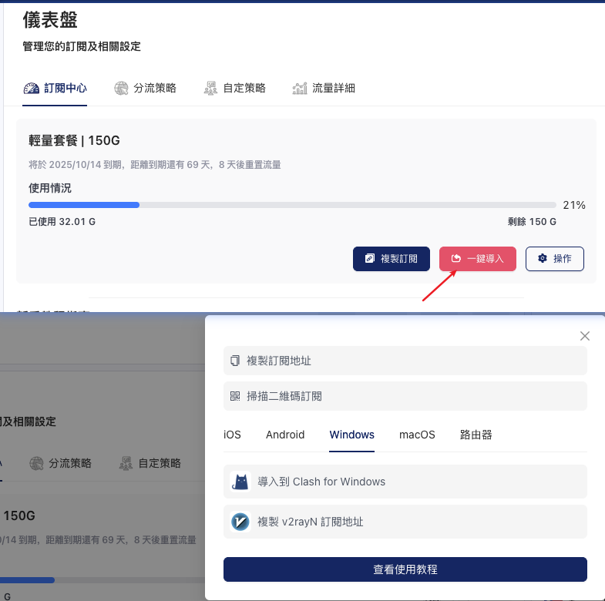This screenshot has width=605, height=601.
Task: Click the 一鍵導入 button
Action: (478, 259)
